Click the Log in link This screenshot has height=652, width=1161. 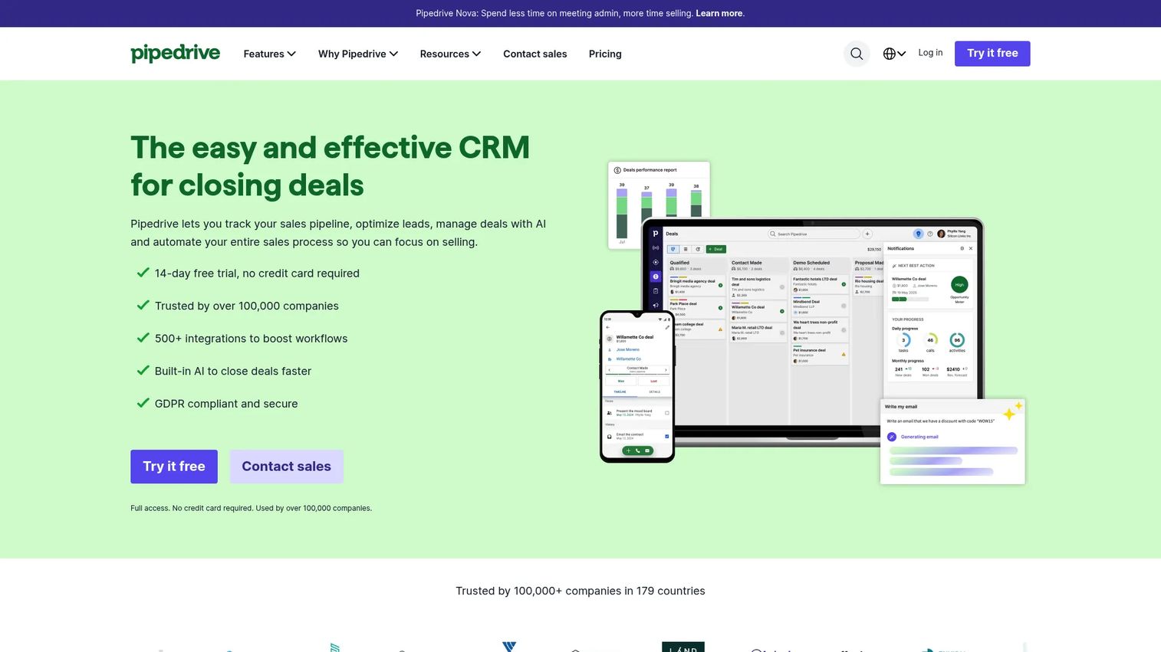(x=930, y=53)
